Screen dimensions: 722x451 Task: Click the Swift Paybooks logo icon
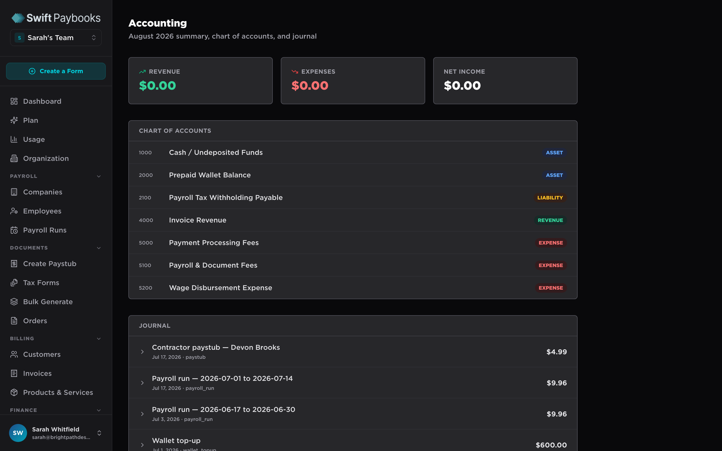coord(18,18)
